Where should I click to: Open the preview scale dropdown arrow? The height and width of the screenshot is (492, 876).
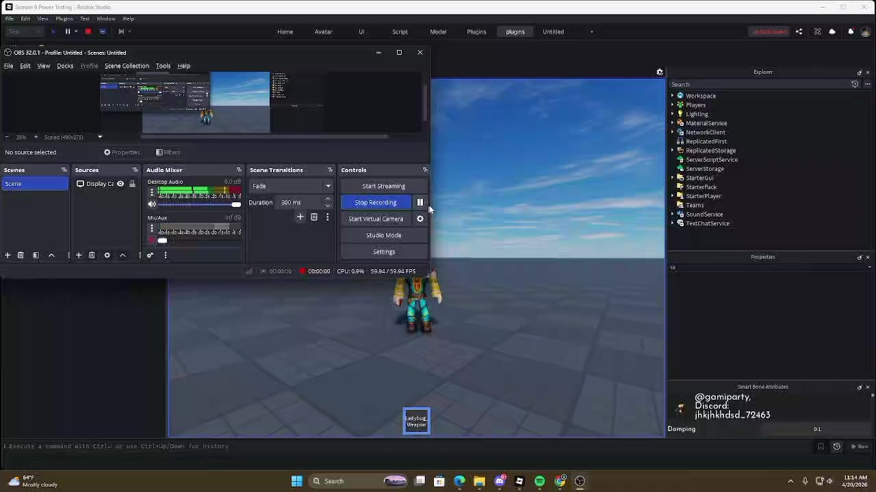100,137
